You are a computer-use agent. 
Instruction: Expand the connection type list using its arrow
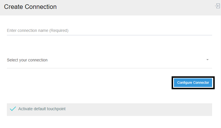(x=207, y=60)
